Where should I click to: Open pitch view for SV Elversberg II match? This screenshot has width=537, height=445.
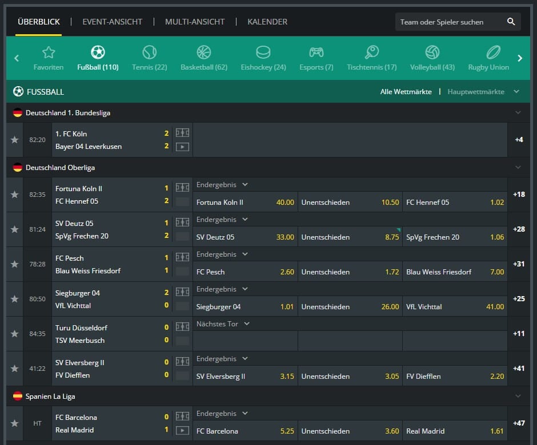point(182,361)
